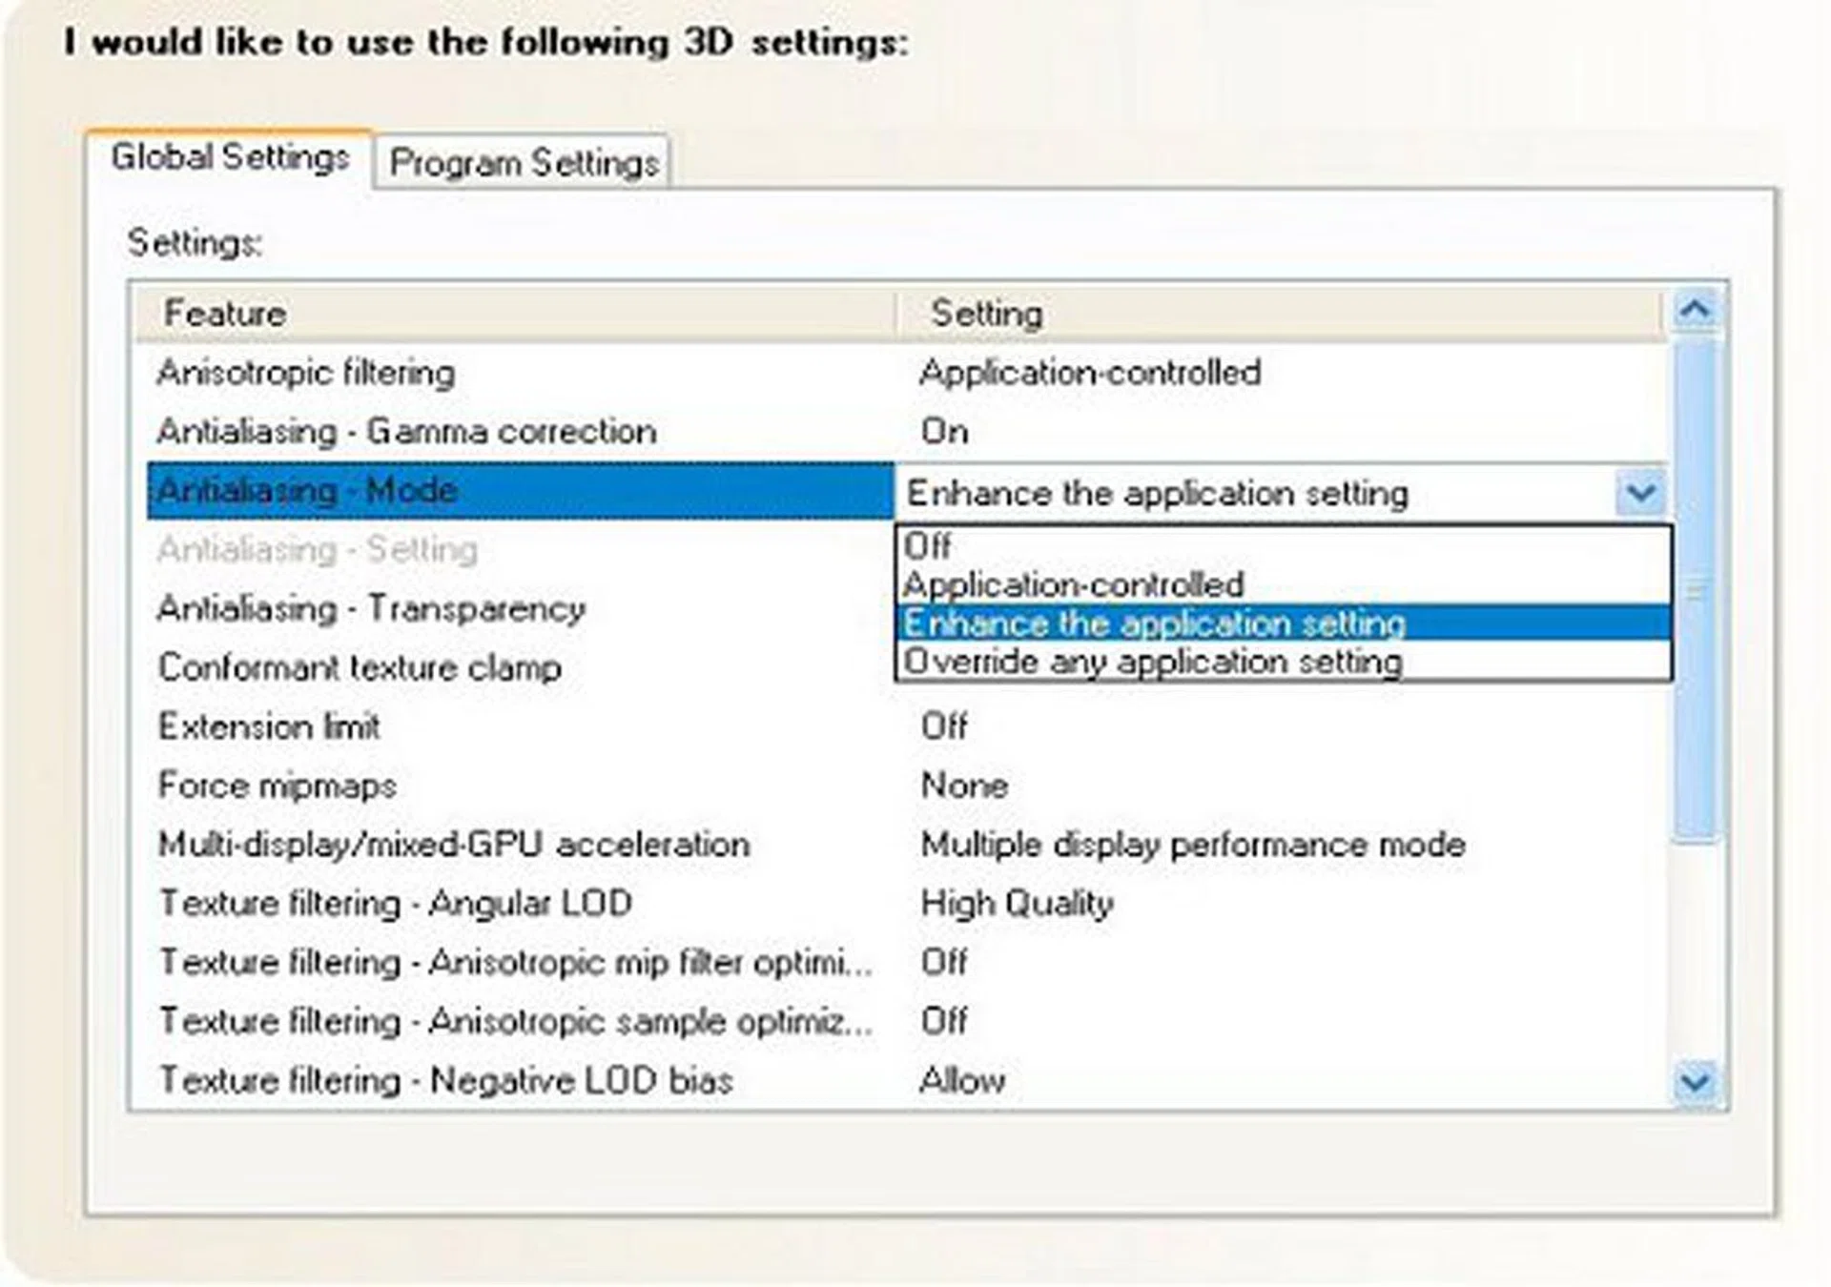1831x1287 pixels.
Task: Click the Setting column header
Action: tap(986, 314)
